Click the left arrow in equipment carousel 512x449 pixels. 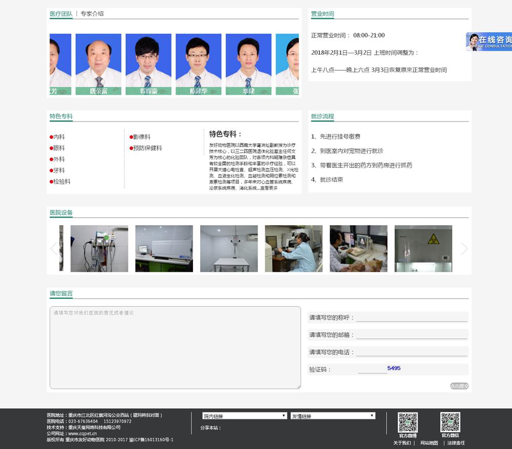click(54, 249)
